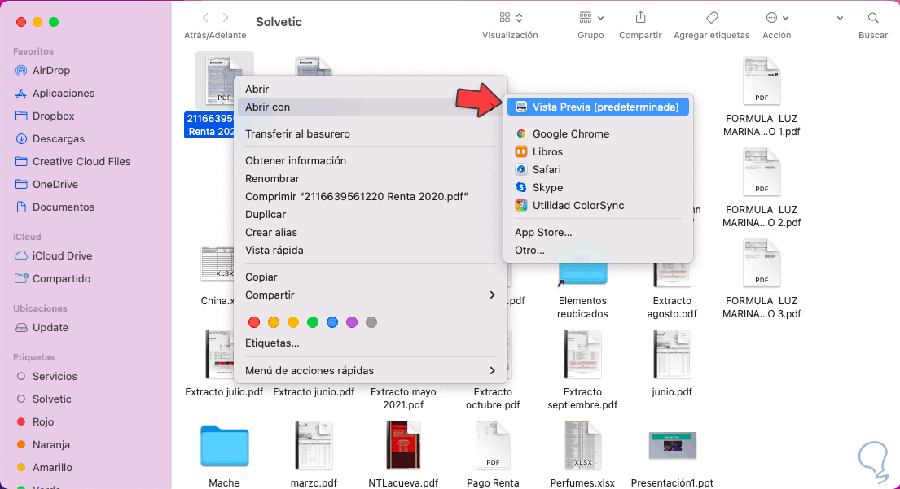Choose Safari in the Abrir con submenu
Screen dimensions: 900x489
[598, 170]
